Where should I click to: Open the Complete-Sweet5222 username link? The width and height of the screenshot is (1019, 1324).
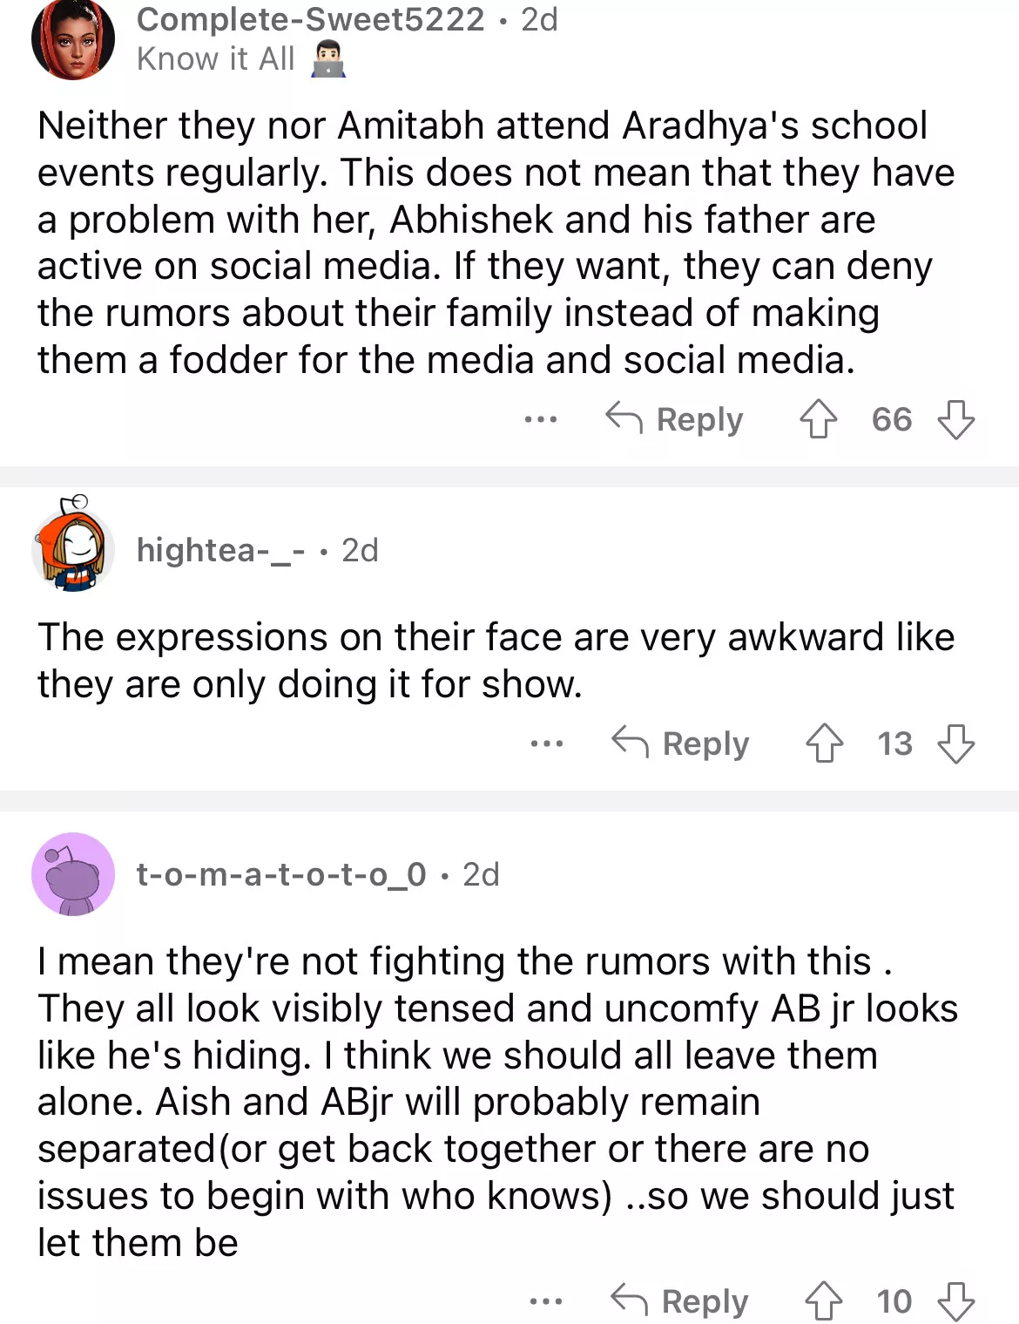point(310,19)
